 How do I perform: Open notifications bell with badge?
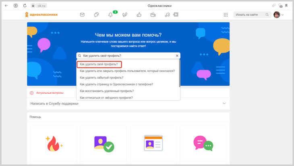point(111,15)
